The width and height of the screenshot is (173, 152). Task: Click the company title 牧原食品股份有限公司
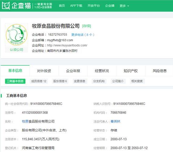(56, 26)
